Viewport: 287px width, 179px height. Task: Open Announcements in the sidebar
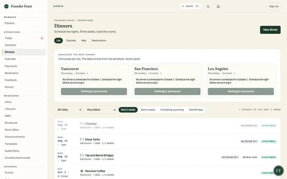tap(24, 137)
